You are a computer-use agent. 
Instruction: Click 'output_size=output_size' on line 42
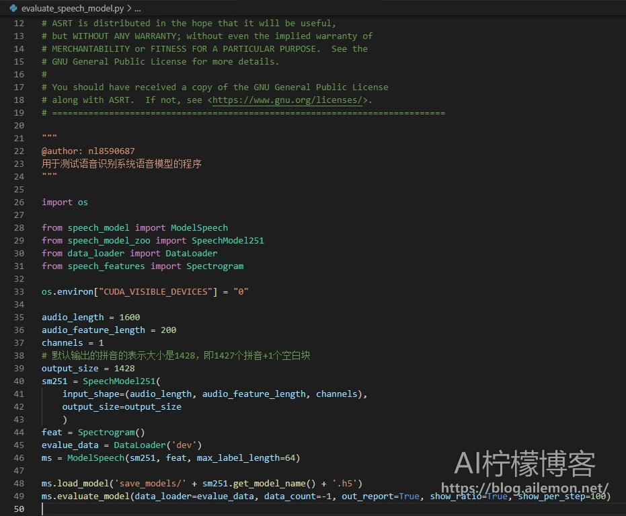coord(122,406)
